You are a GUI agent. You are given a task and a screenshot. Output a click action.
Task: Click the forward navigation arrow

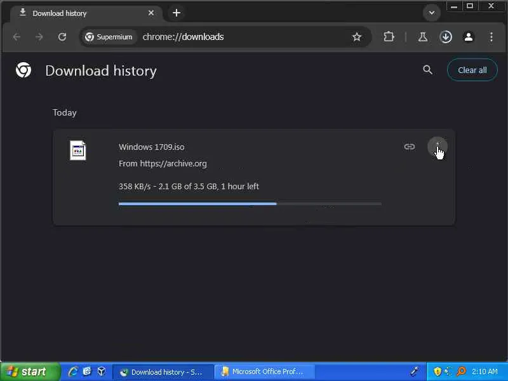click(x=39, y=37)
